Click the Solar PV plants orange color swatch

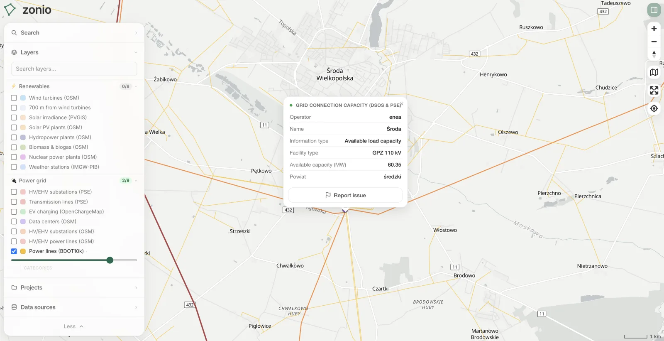[x=23, y=128]
